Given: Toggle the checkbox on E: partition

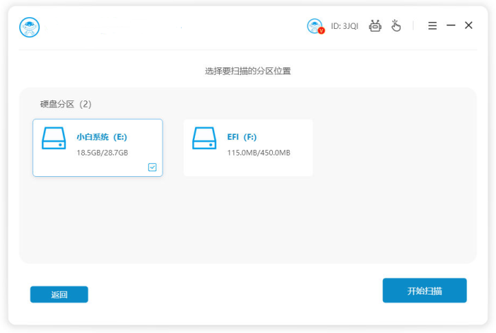Looking at the screenshot, I should tap(152, 167).
